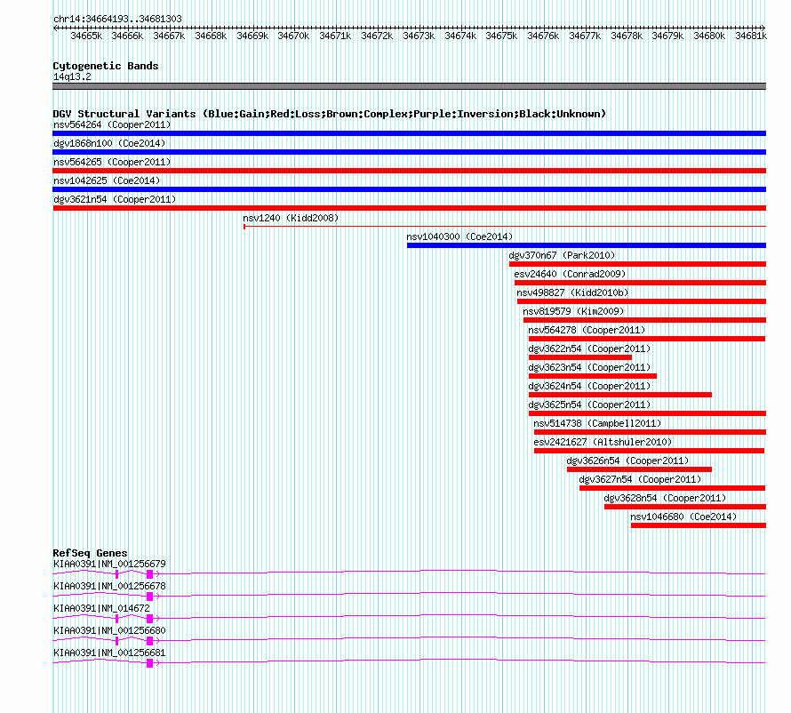Image resolution: width=791 pixels, height=713 pixels.
Task: Click the red bar under dgv3623n54
Action: point(593,376)
